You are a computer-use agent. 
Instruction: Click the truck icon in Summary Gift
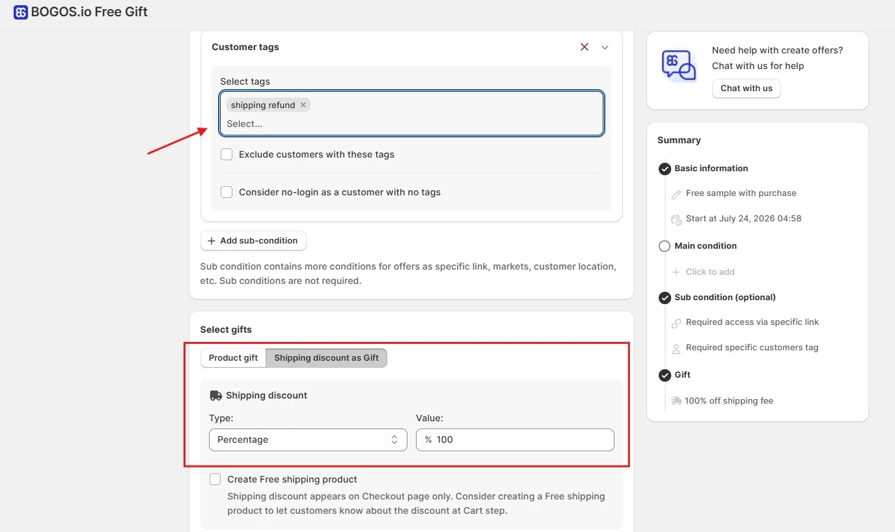click(676, 401)
